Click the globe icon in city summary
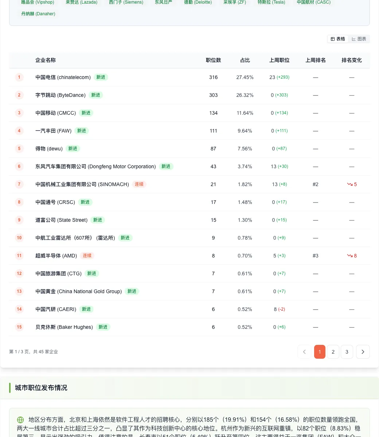This screenshot has height=437, width=379. click(x=20, y=420)
